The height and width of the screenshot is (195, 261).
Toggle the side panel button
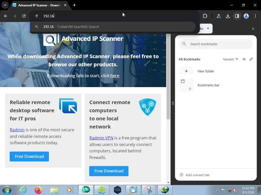pyautogui.click(x=237, y=16)
